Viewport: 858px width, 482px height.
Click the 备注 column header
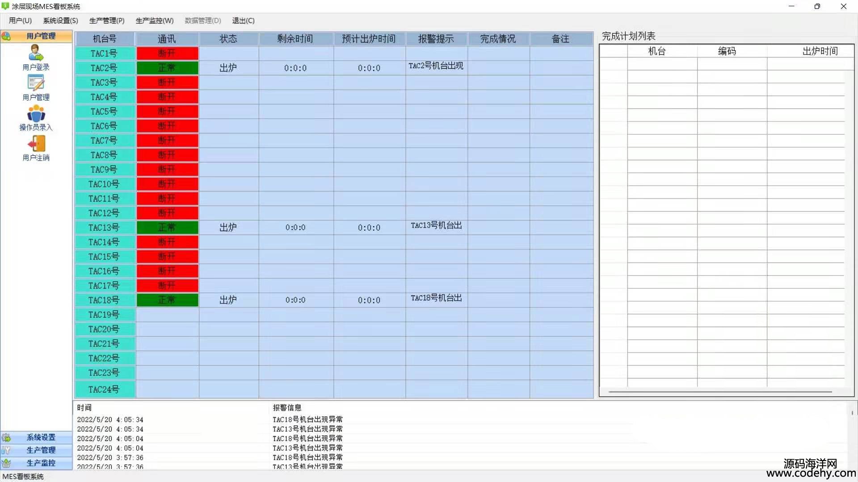click(x=561, y=39)
